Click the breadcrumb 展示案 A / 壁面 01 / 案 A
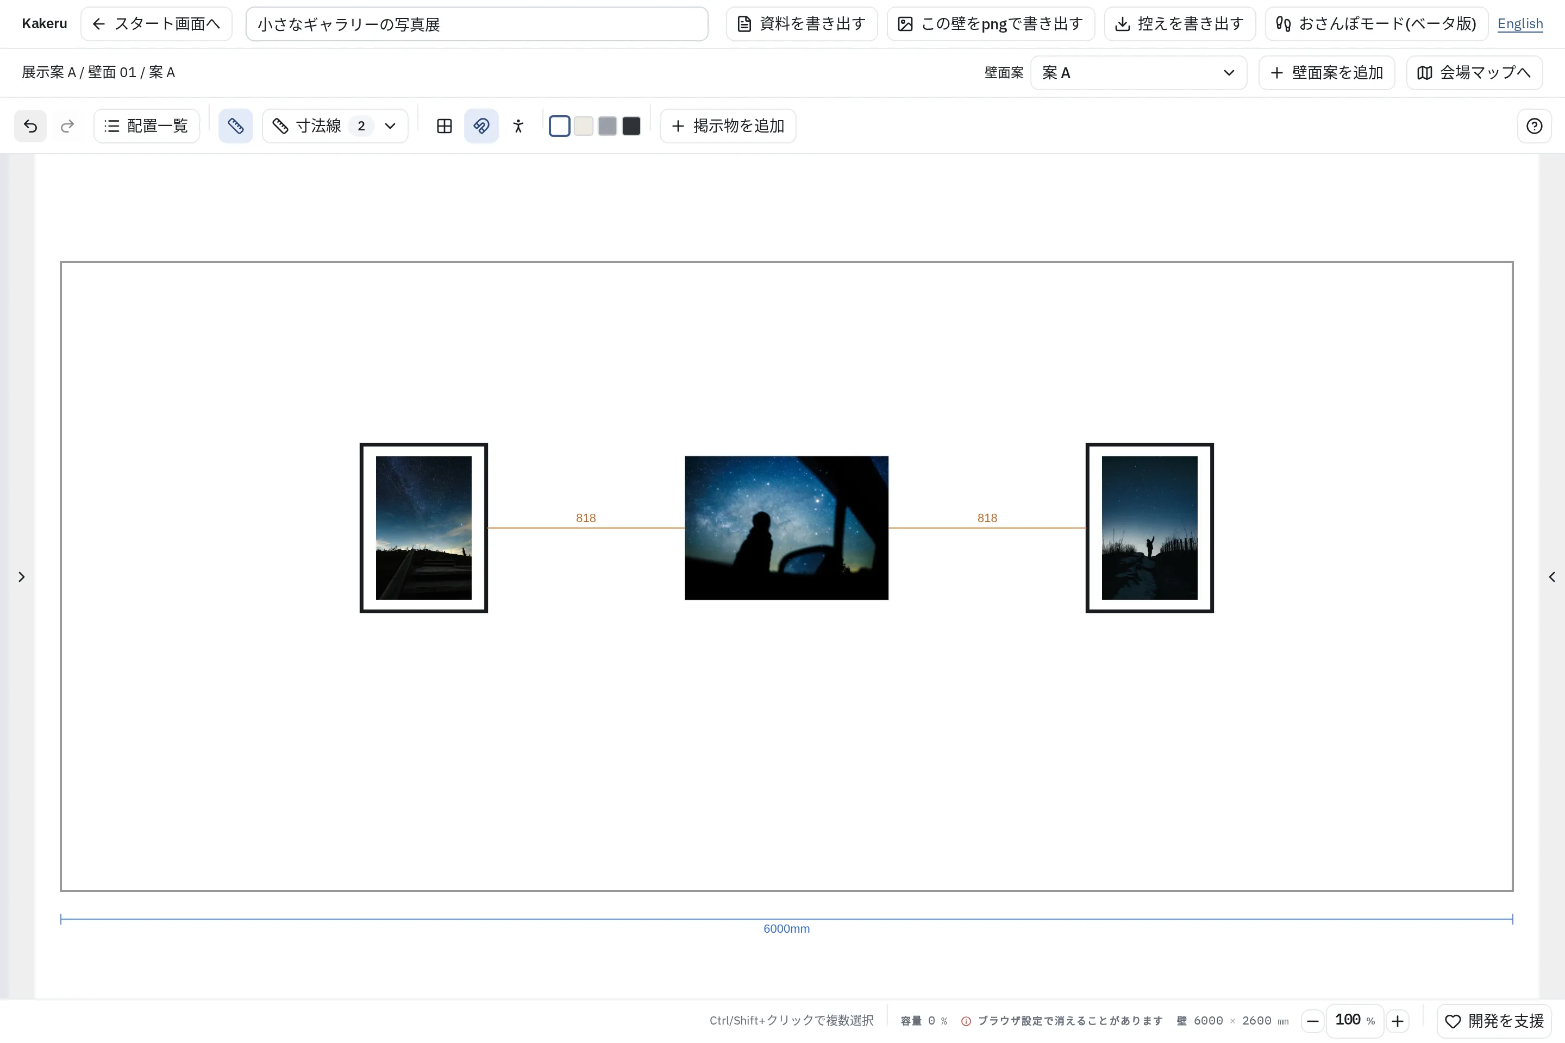Viewport: 1565px width, 1043px height. [98, 72]
